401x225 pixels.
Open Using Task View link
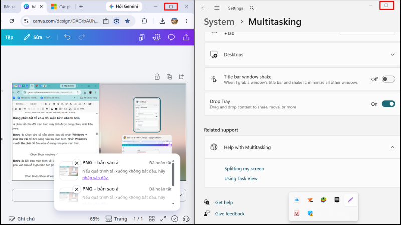point(241,179)
